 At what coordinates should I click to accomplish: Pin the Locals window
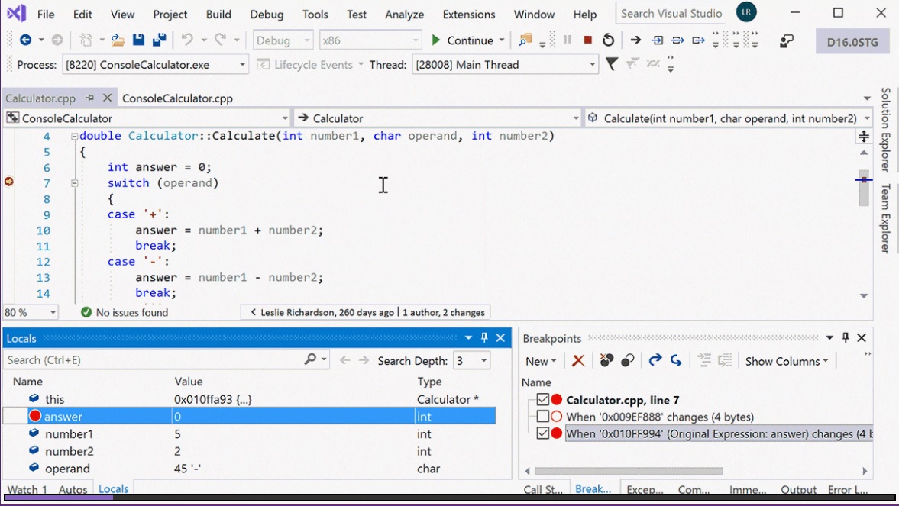484,337
